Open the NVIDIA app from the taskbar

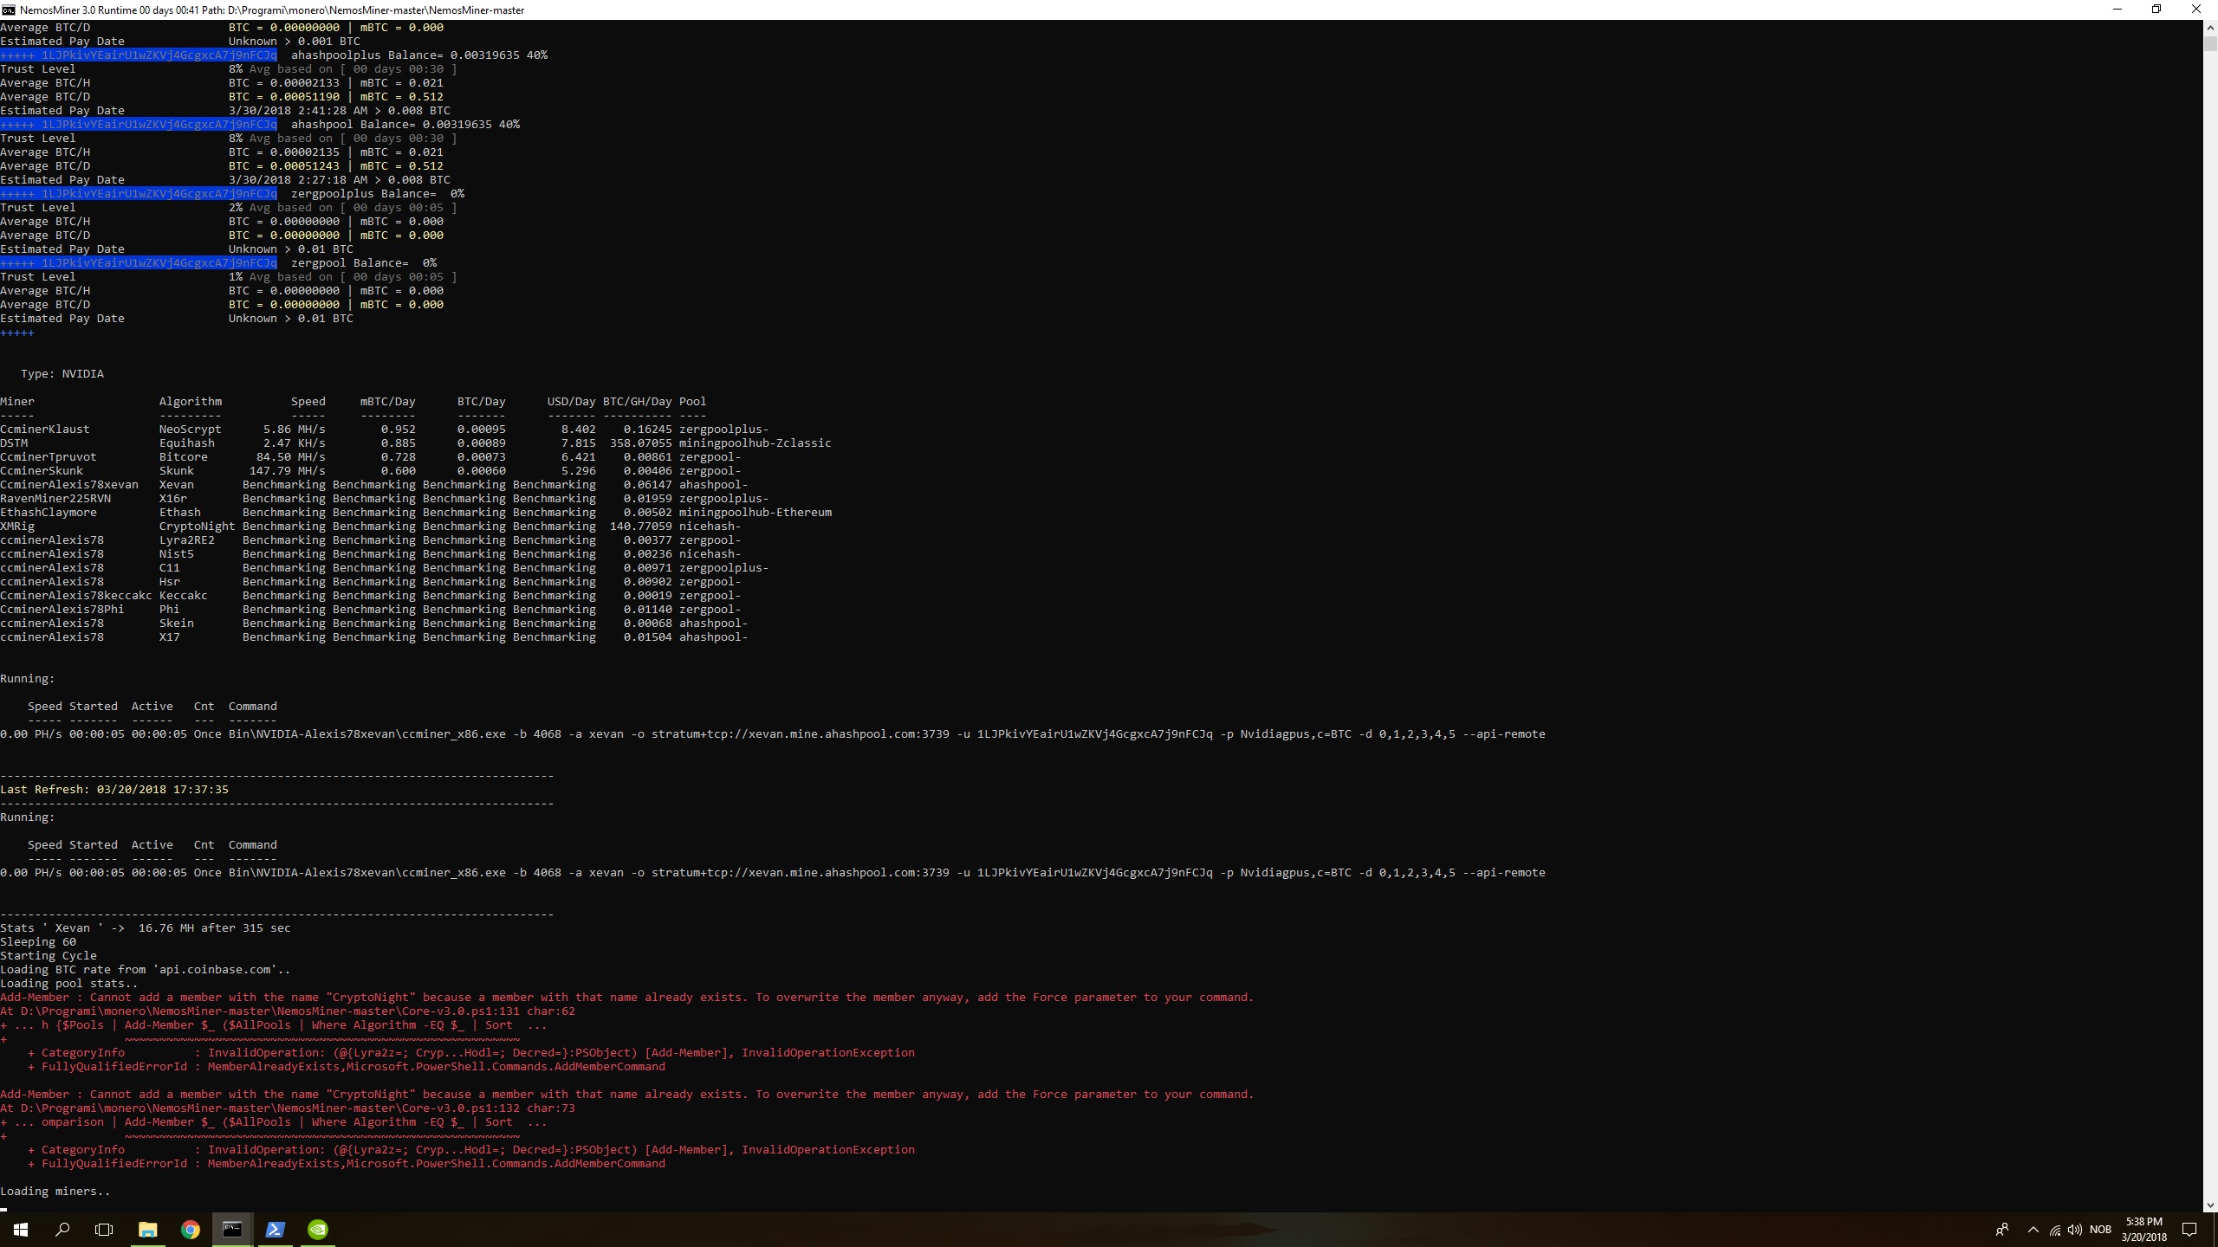point(318,1230)
